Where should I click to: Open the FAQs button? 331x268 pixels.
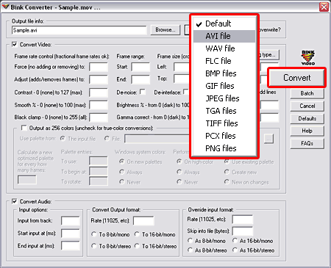point(307,143)
